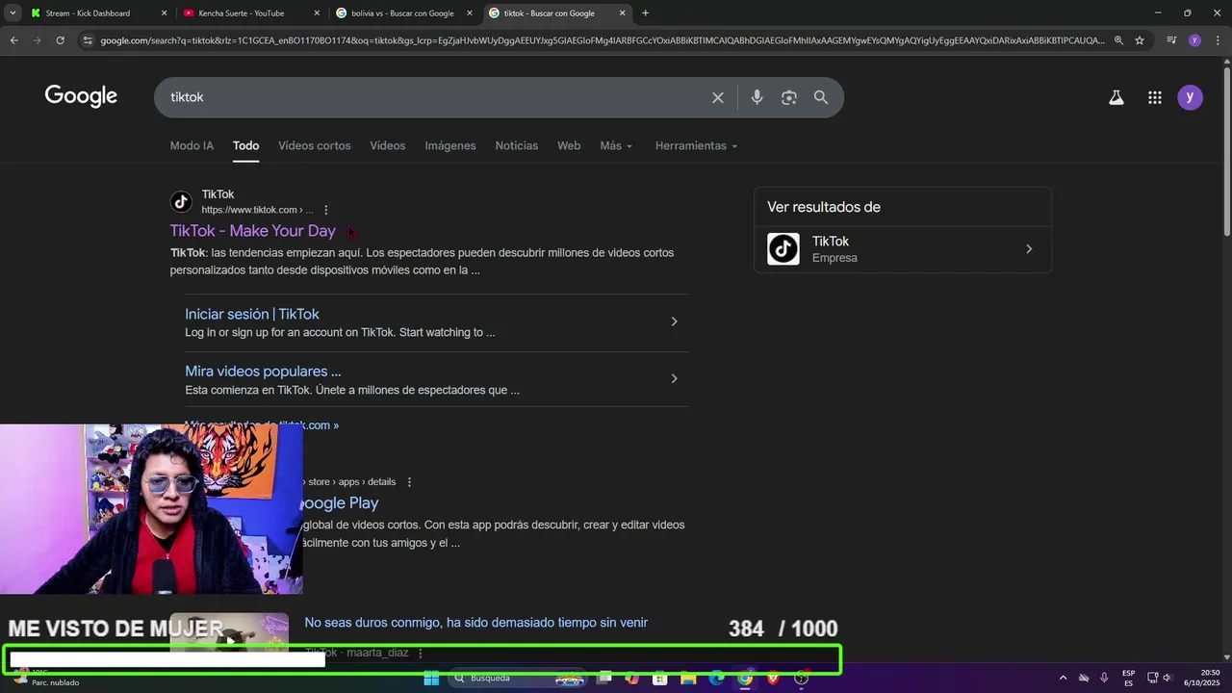Go back to previous page
Image resolution: width=1232 pixels, height=693 pixels.
[x=13, y=40]
